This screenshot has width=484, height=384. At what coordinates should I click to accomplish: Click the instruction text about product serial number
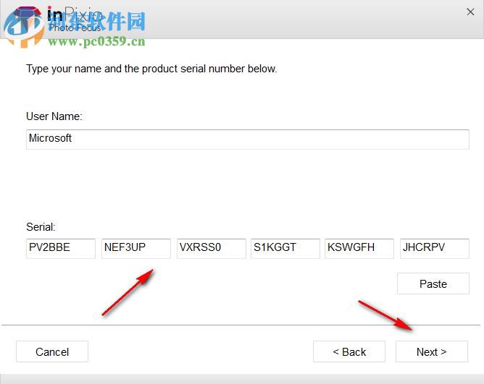[151, 69]
